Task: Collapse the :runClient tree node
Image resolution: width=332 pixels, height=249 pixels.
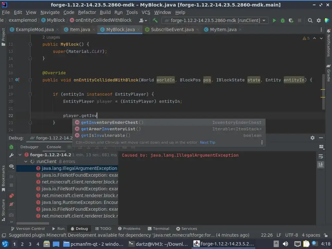Action: coord(26,161)
